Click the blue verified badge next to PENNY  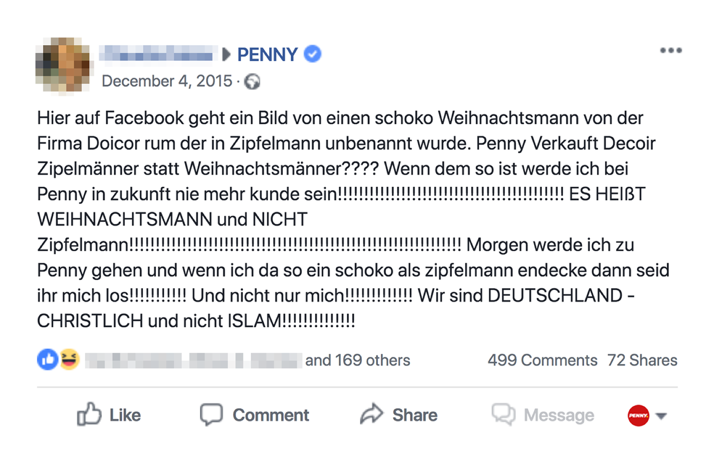[313, 54]
